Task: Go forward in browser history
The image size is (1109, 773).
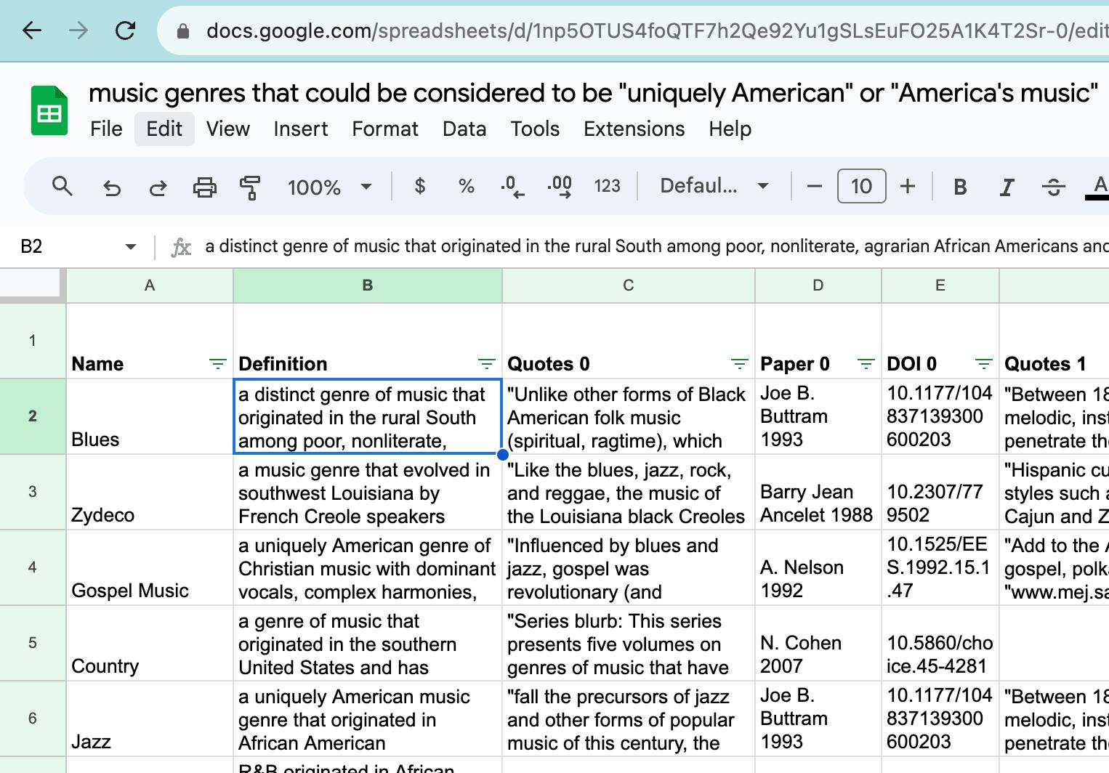Action: (x=78, y=31)
